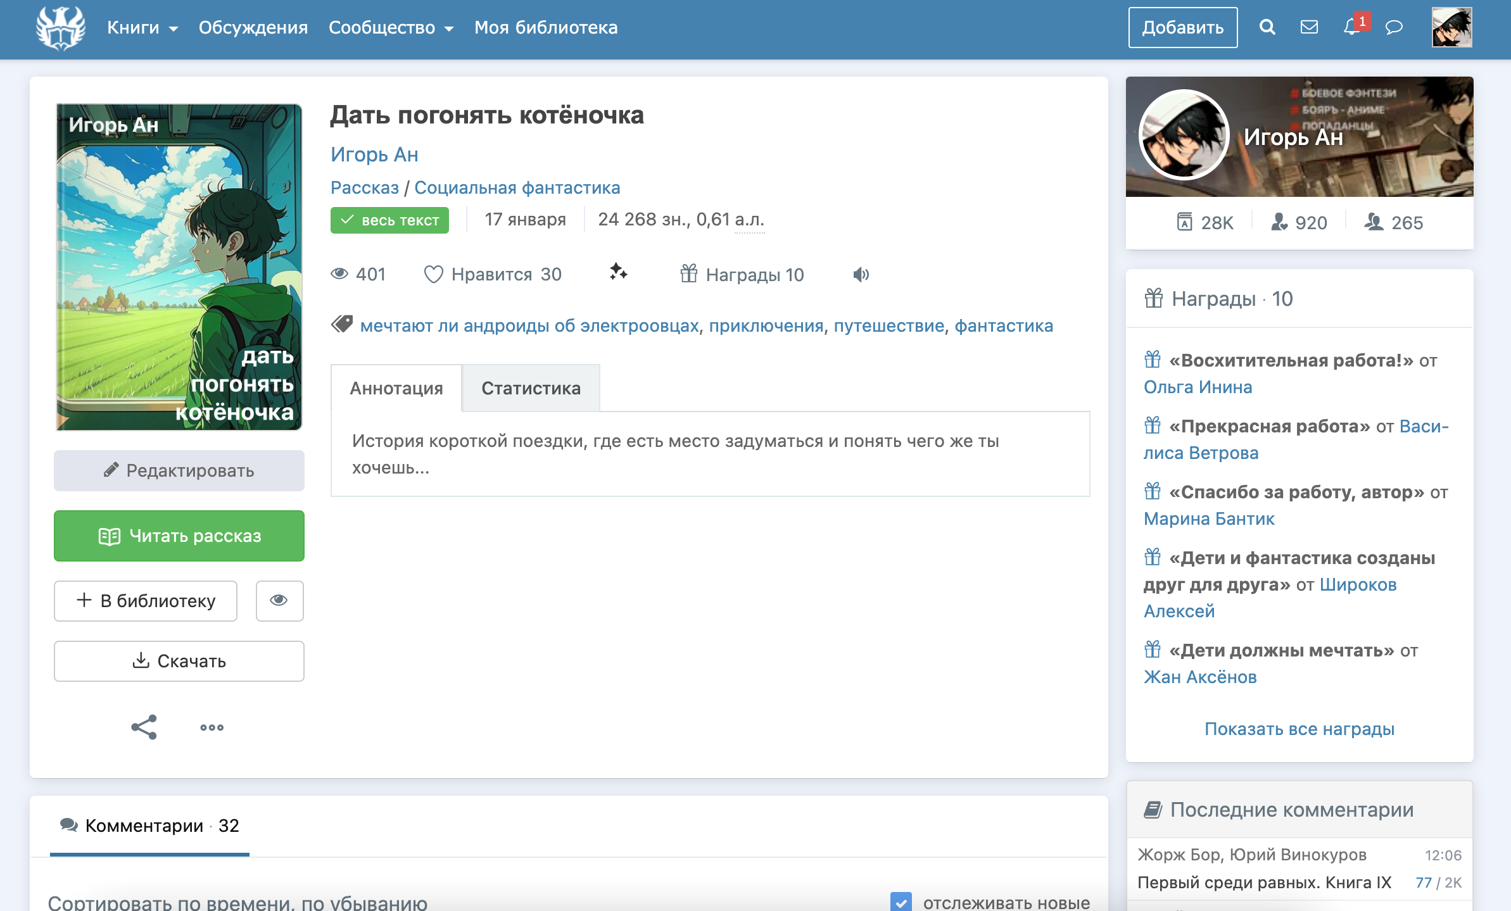Viewport: 1511px width, 911px height.
Task: Switch to the Статистика tab
Action: (x=531, y=388)
